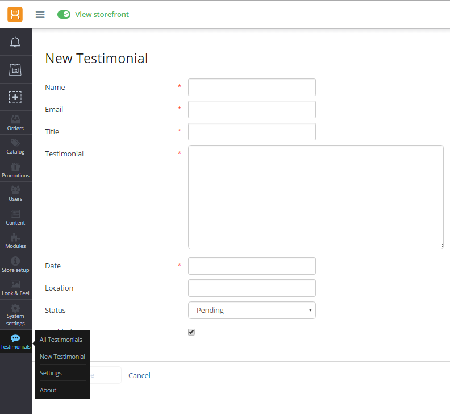Focus the Date input field
Screen dimensions: 450x414
[x=252, y=266]
